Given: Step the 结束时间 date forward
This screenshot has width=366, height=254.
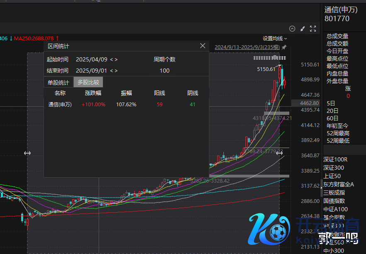Looking at the screenshot, I should pyautogui.click(x=116, y=71).
